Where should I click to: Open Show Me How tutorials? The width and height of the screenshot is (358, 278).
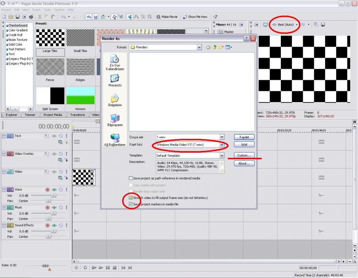pyautogui.click(x=195, y=17)
